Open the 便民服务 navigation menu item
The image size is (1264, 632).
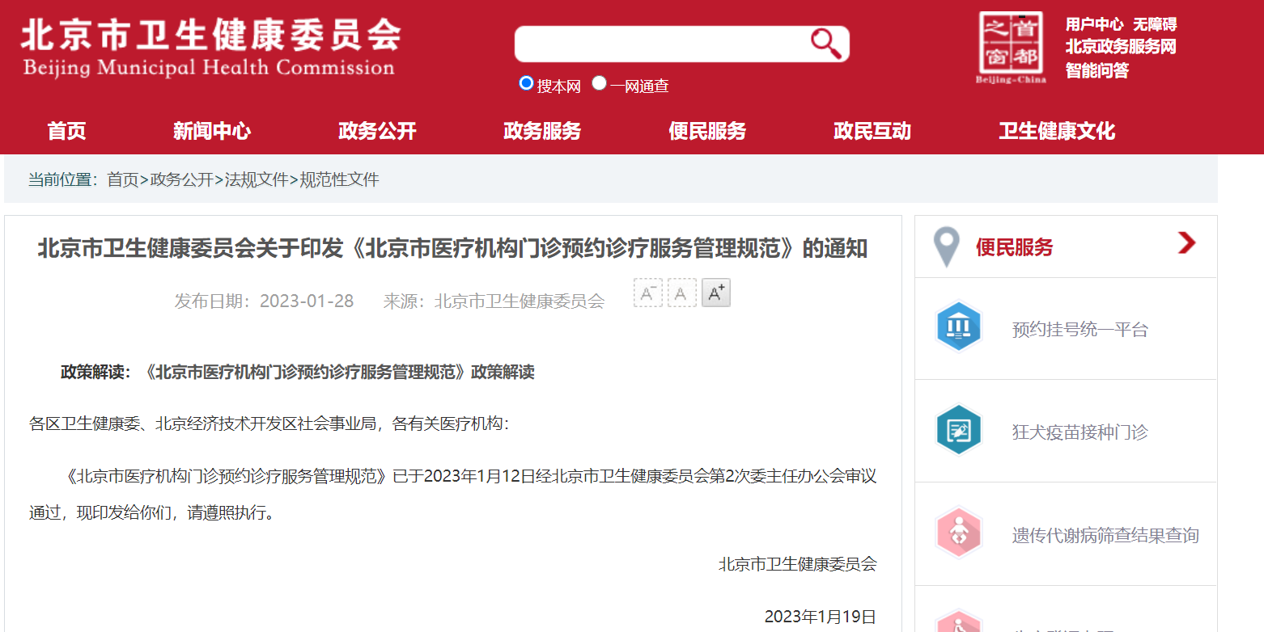click(x=707, y=131)
